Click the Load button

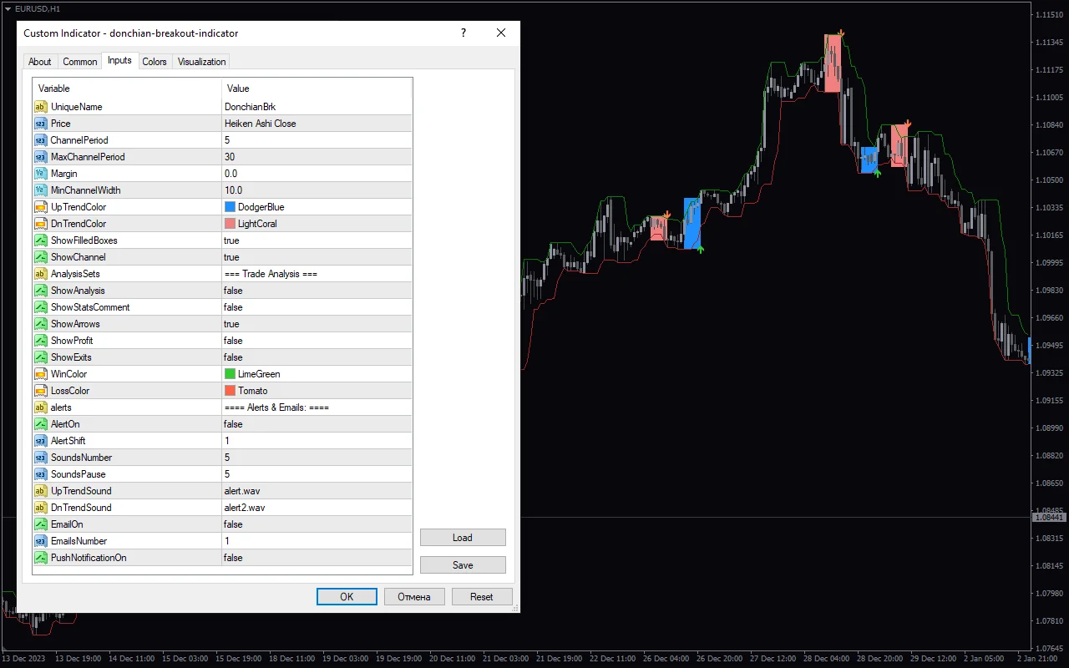[462, 537]
